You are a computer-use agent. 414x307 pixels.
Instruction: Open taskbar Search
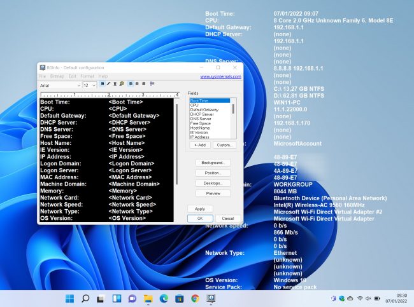pos(85,299)
